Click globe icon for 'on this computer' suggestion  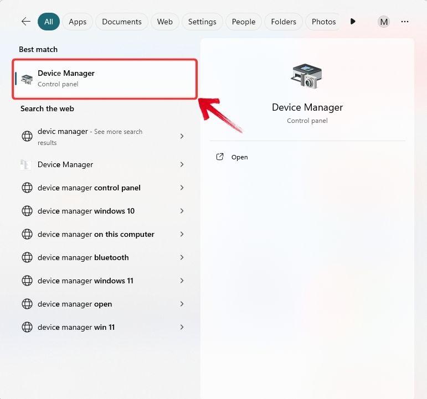click(x=27, y=234)
